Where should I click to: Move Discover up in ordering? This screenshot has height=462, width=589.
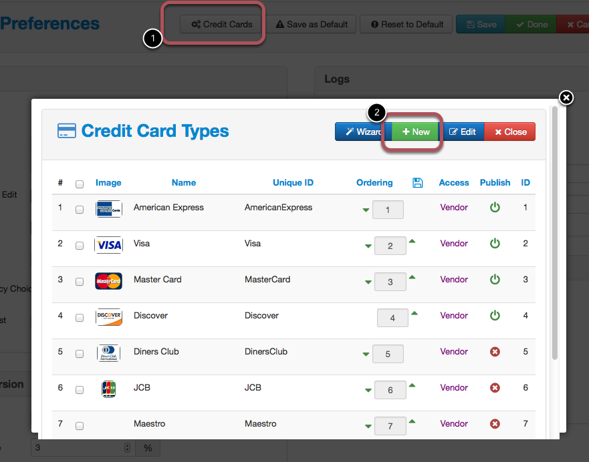415,313
